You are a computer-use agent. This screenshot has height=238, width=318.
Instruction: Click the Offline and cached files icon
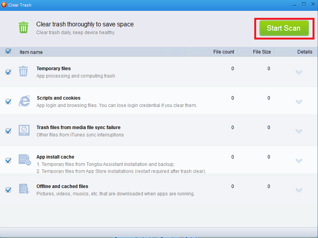[x=24, y=189]
